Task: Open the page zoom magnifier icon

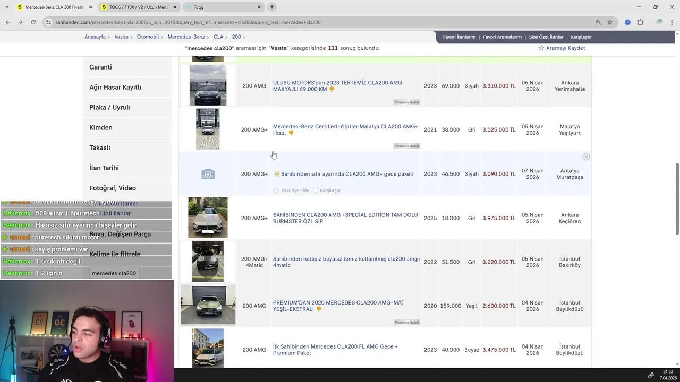Action: tap(598, 22)
